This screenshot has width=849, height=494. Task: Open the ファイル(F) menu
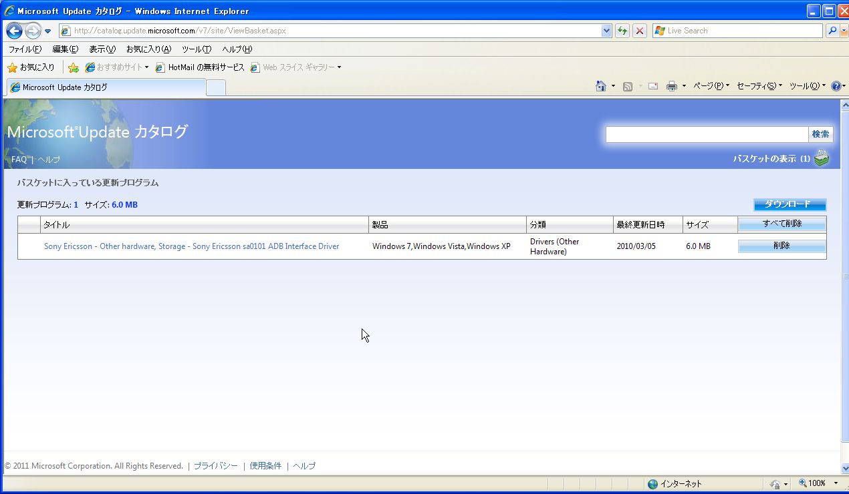(25, 49)
